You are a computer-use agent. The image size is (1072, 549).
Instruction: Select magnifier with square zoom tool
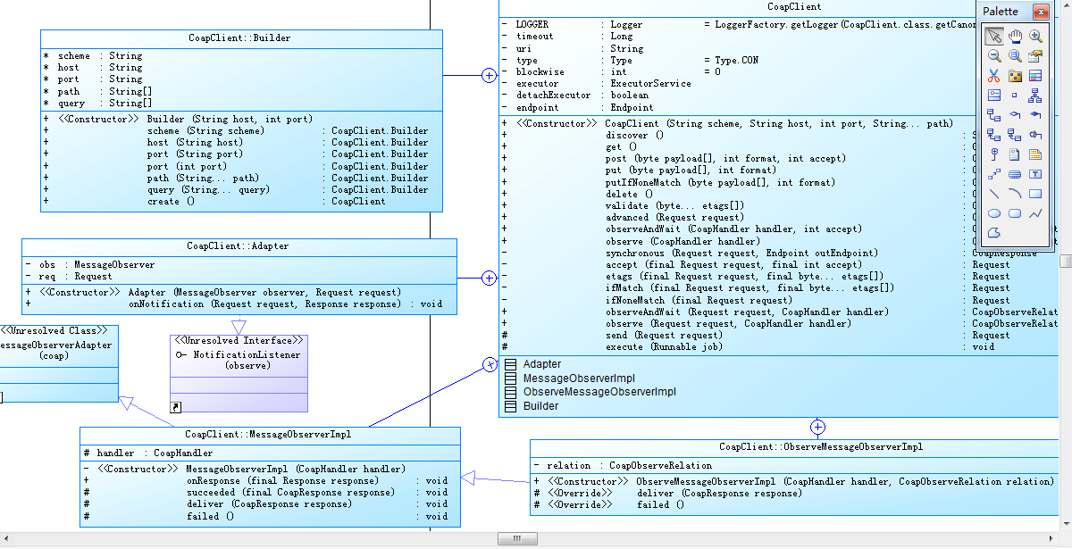coord(1015,55)
